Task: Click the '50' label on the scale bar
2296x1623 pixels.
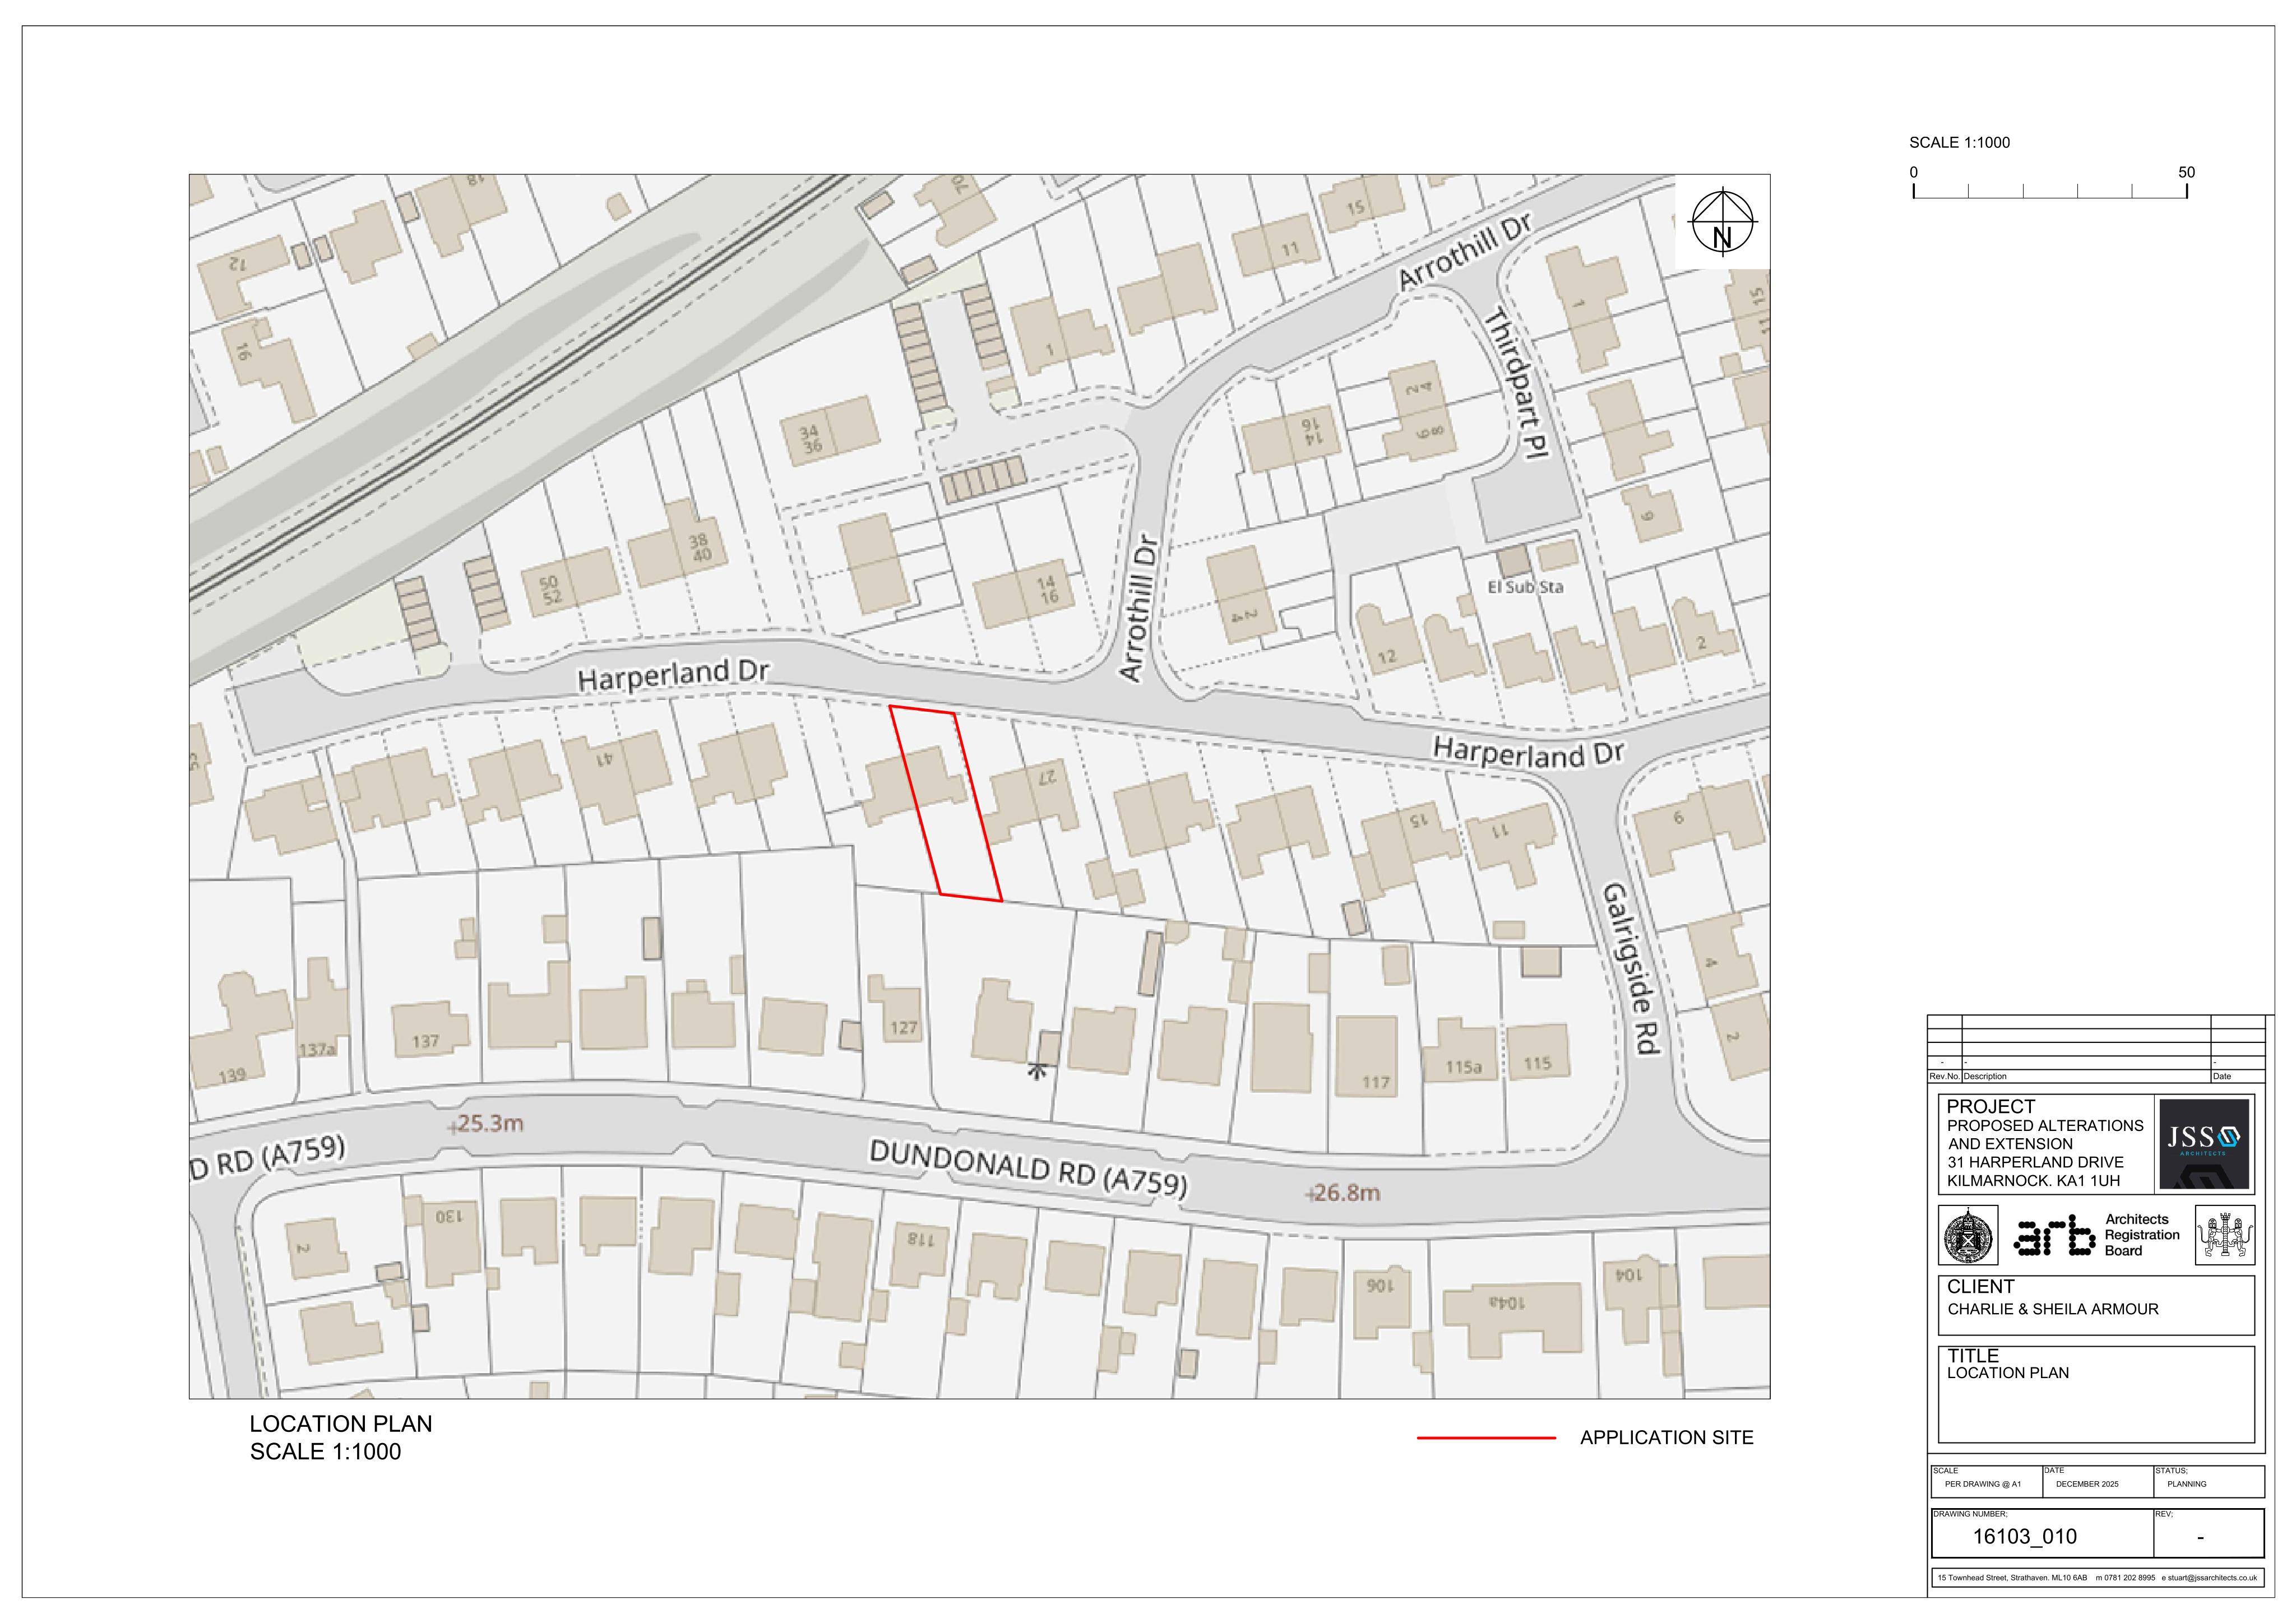Action: point(2186,172)
